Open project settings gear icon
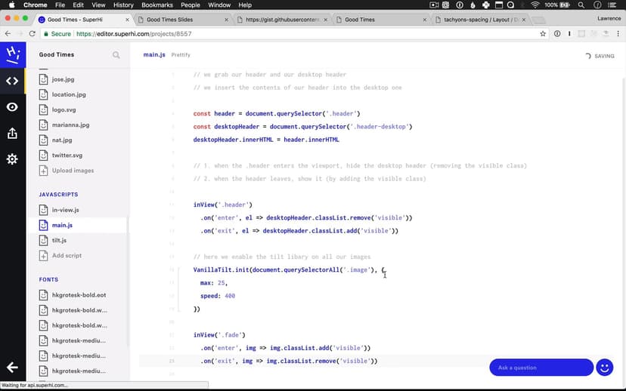This screenshot has height=391, width=626. coord(12,159)
